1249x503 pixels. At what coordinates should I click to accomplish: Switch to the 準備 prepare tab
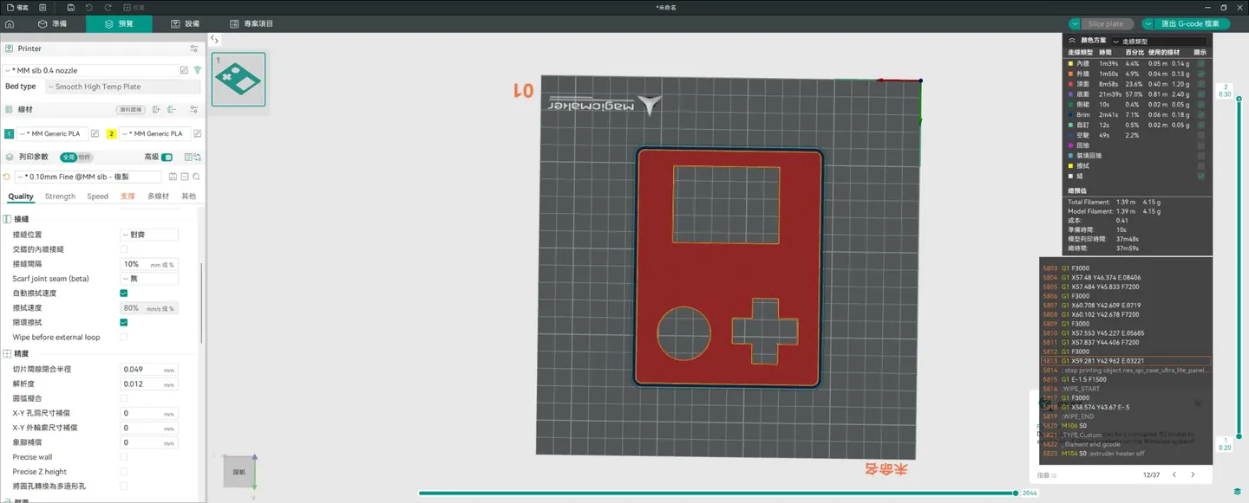53,24
